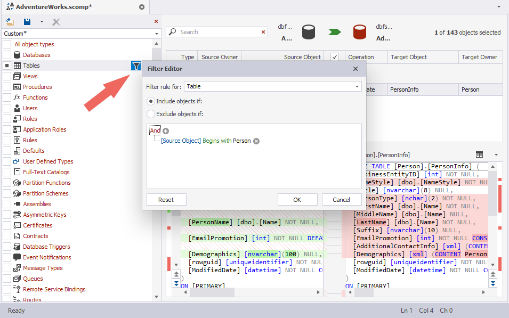Check the Procedures checkbox
The height and width of the screenshot is (318, 509).
click(x=7, y=87)
